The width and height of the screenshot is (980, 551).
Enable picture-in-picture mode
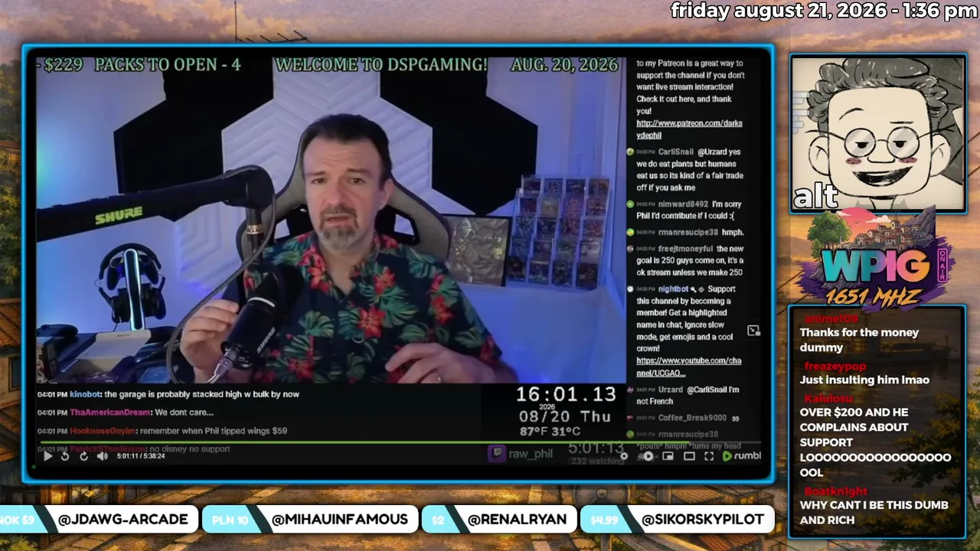click(668, 456)
